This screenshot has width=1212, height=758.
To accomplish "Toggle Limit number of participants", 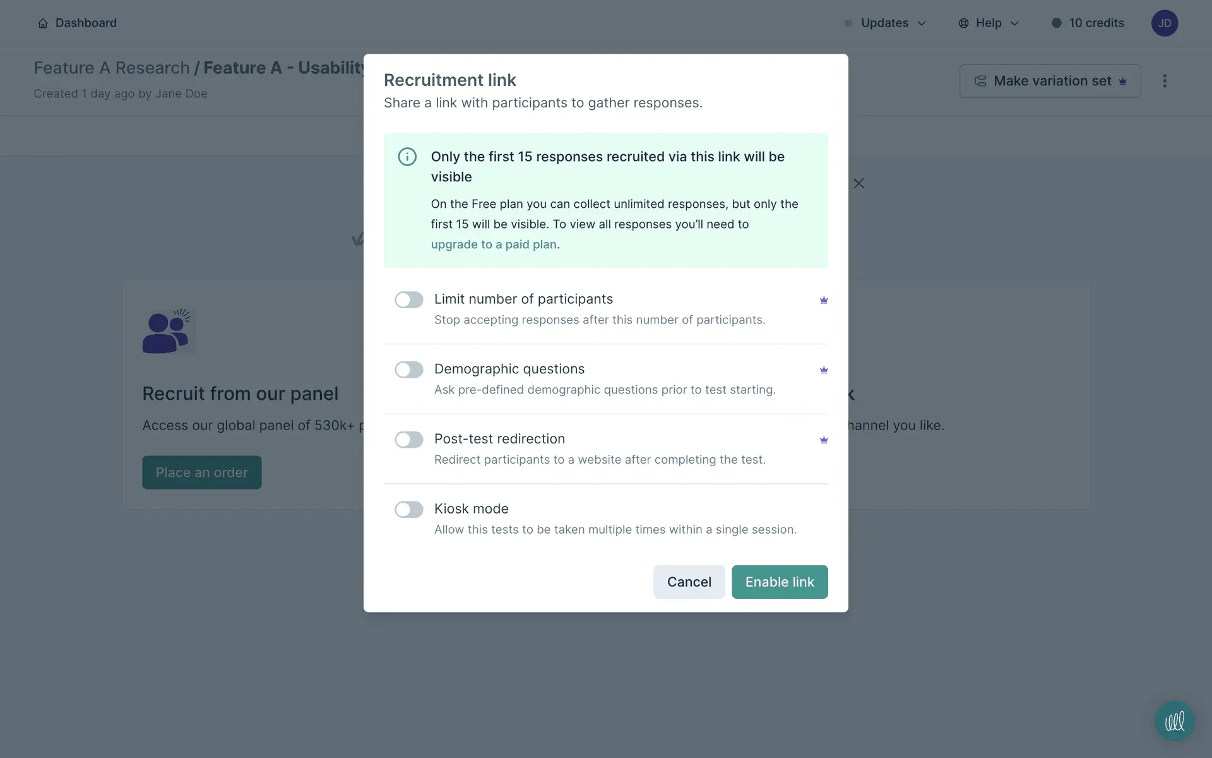I will tap(409, 300).
